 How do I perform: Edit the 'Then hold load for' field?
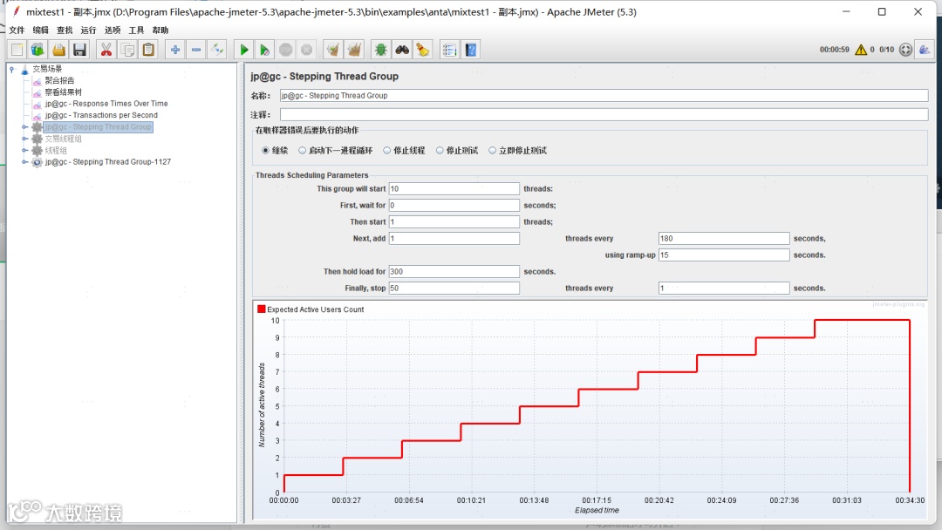click(x=454, y=271)
